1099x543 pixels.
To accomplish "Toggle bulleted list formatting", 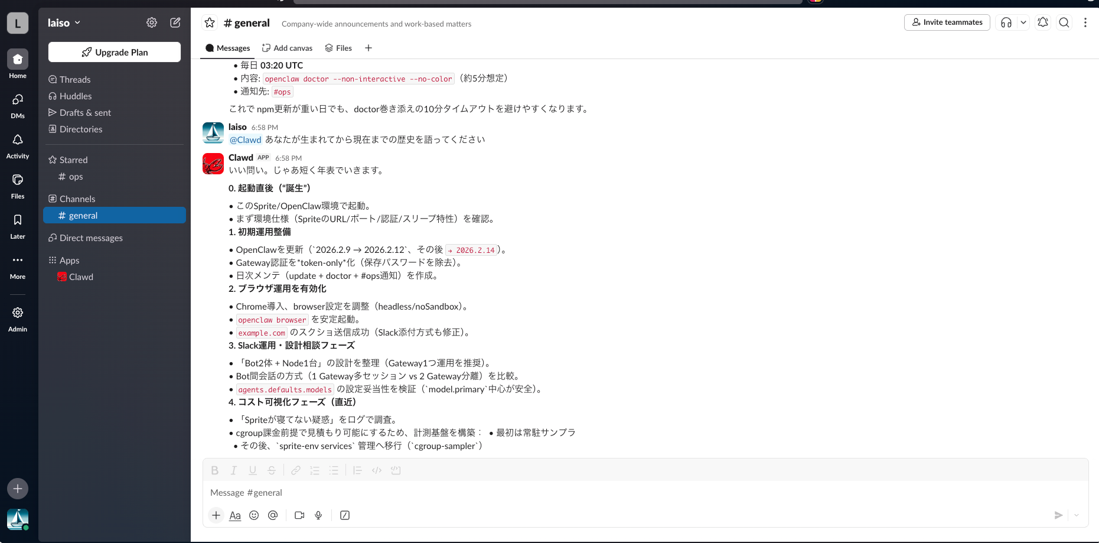I will [334, 470].
